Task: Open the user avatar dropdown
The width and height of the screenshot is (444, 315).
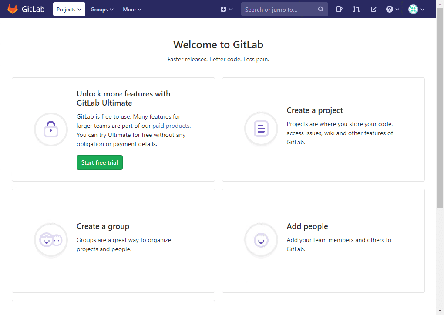Action: (x=416, y=9)
